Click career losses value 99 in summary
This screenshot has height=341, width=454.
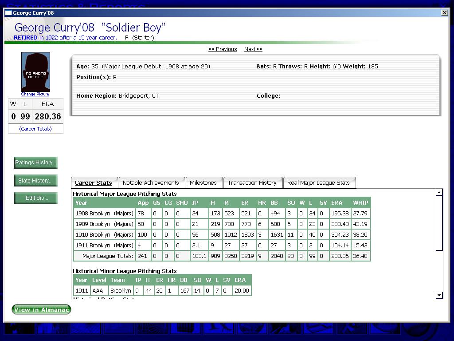25,117
